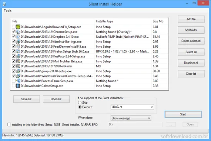Screen dimensions: 211x141
Task: Select the 88.28 size cell
Action: point(156,71)
